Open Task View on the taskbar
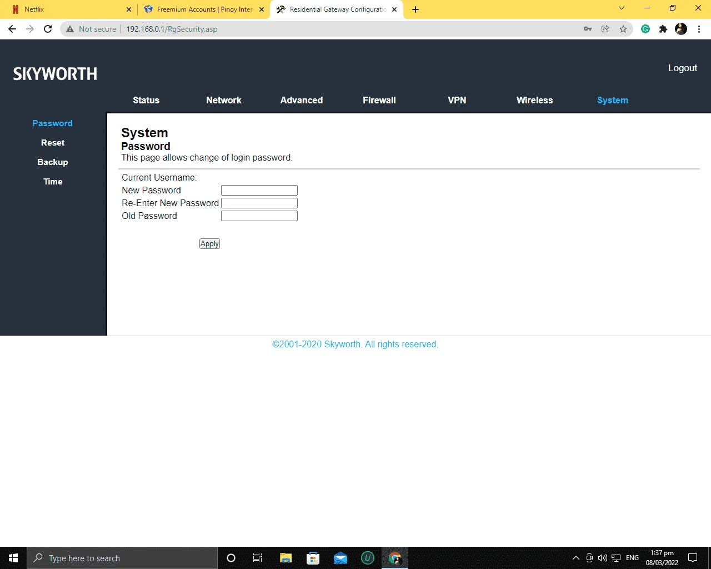Image resolution: width=711 pixels, height=569 pixels. 258,558
